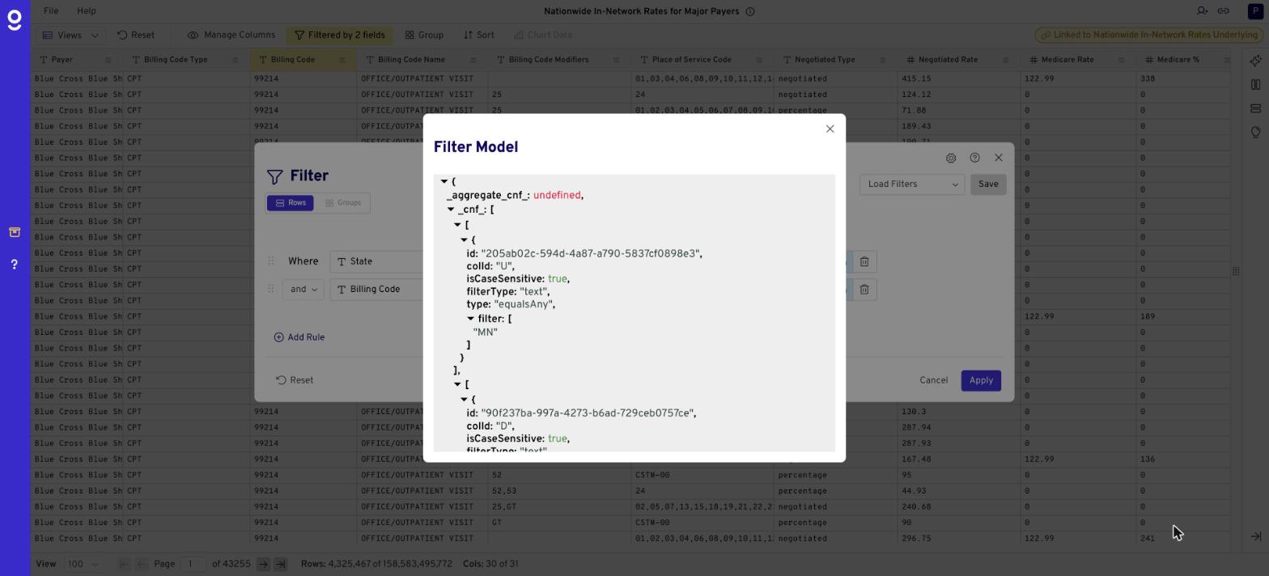
Task: Open the Billing Code column menu icon
Action: (342, 60)
